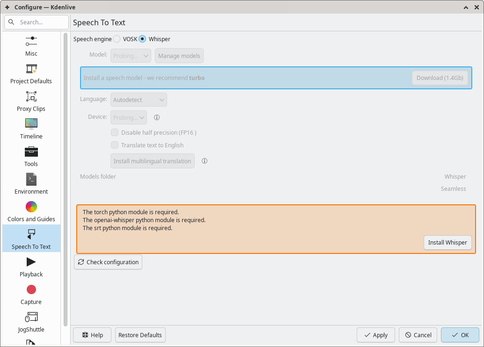Select the Tools settings category

coord(31,157)
